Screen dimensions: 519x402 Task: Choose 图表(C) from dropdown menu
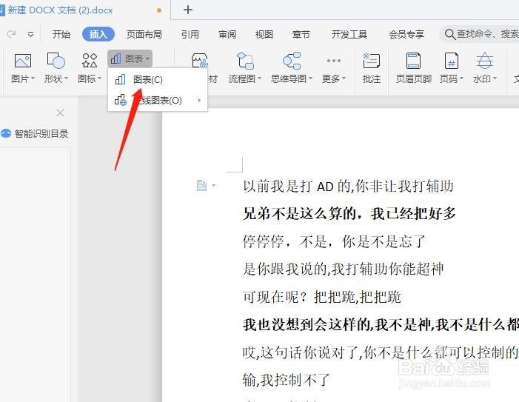coord(158,80)
